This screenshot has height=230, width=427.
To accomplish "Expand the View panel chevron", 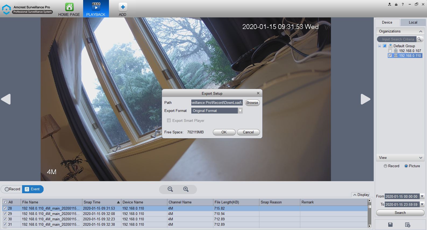I will pyautogui.click(x=421, y=158).
